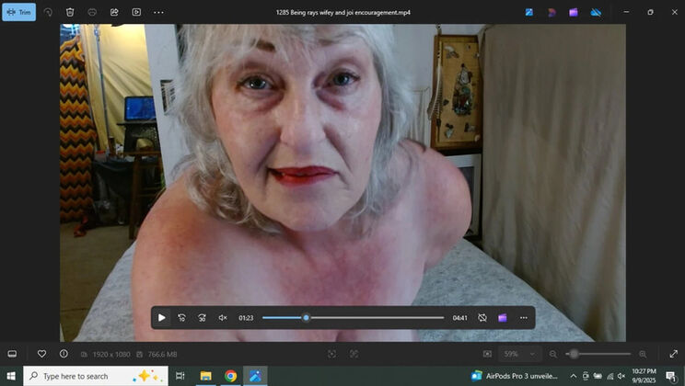Click the zoom slider handle
The width and height of the screenshot is (685, 386).
(x=574, y=354)
